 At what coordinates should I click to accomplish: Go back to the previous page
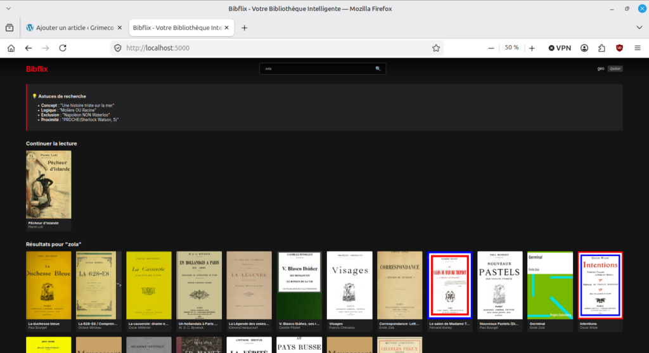(x=29, y=48)
